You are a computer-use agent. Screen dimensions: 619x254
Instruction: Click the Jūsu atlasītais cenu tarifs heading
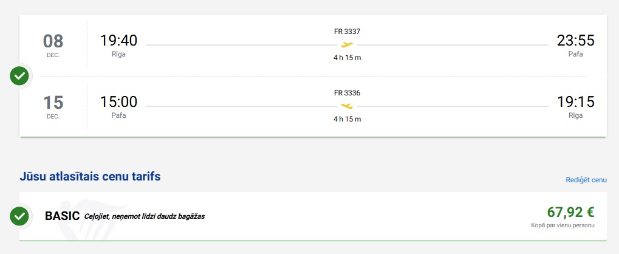coord(91,177)
